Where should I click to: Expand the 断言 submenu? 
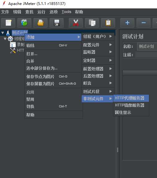pyautogui.click(x=98, y=83)
